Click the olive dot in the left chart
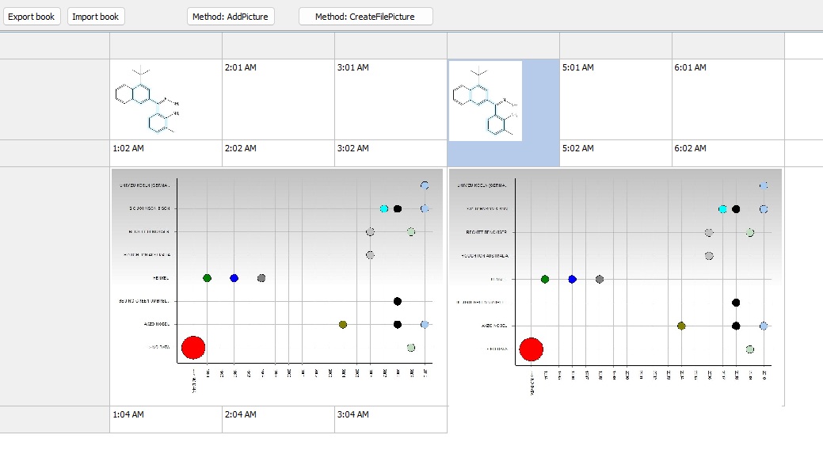The height and width of the screenshot is (450, 823). (343, 325)
